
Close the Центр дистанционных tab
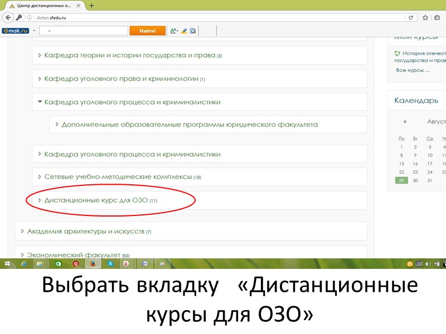(79, 6)
